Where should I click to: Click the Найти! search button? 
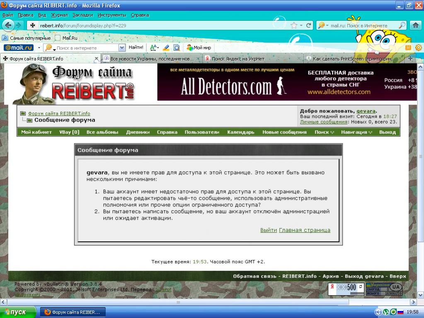(136, 47)
